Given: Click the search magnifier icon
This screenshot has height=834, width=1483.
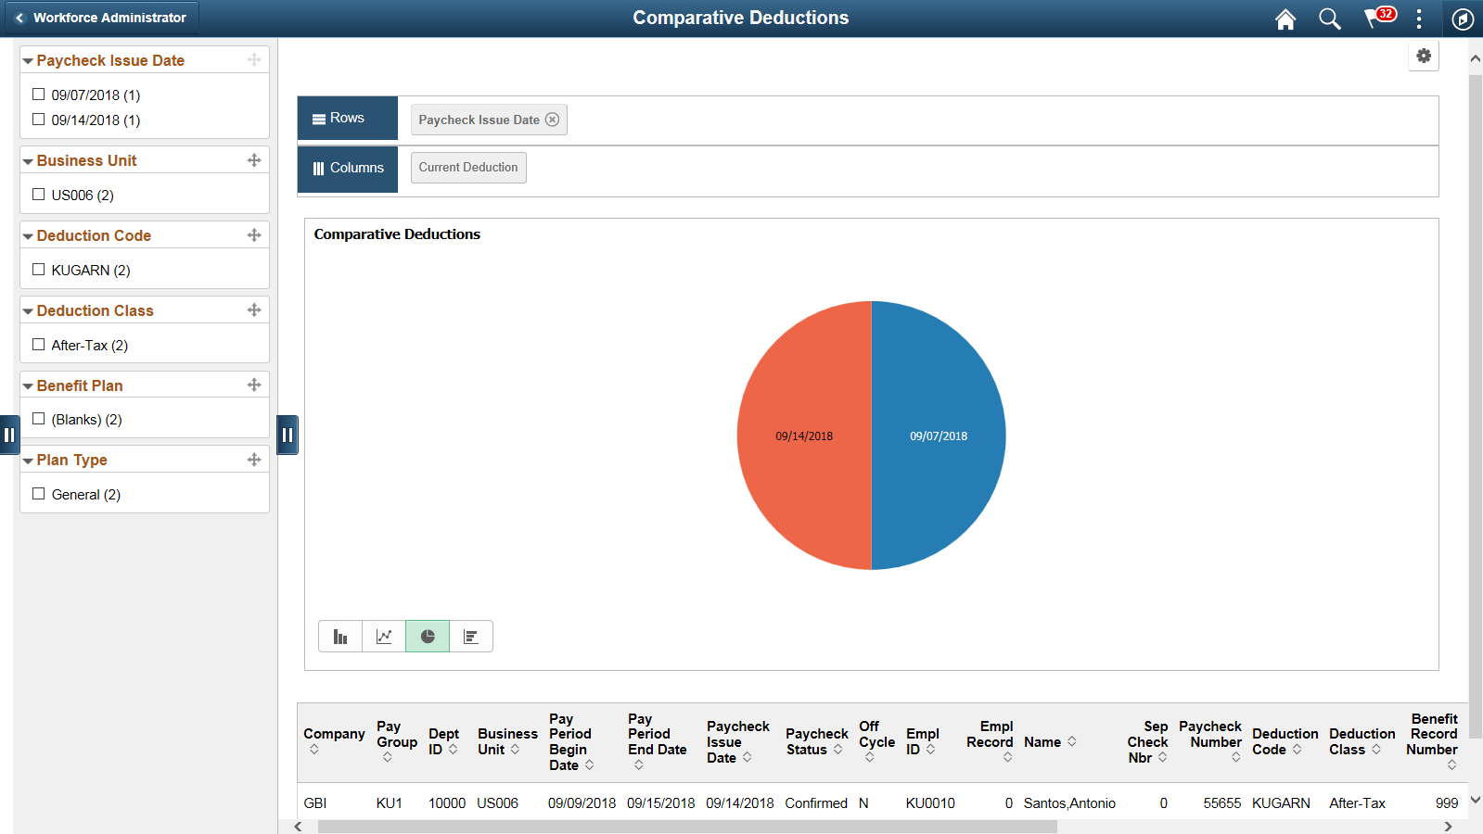Looking at the screenshot, I should click(x=1329, y=19).
